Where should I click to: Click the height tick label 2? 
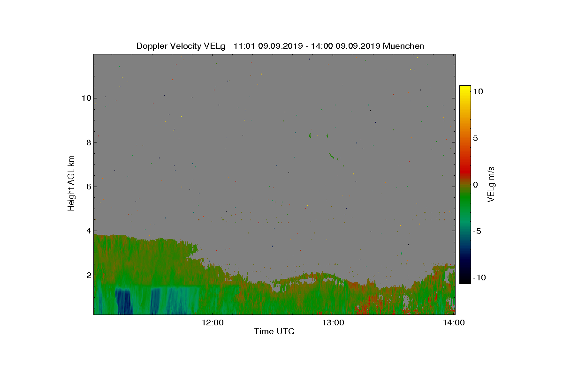pos(88,275)
